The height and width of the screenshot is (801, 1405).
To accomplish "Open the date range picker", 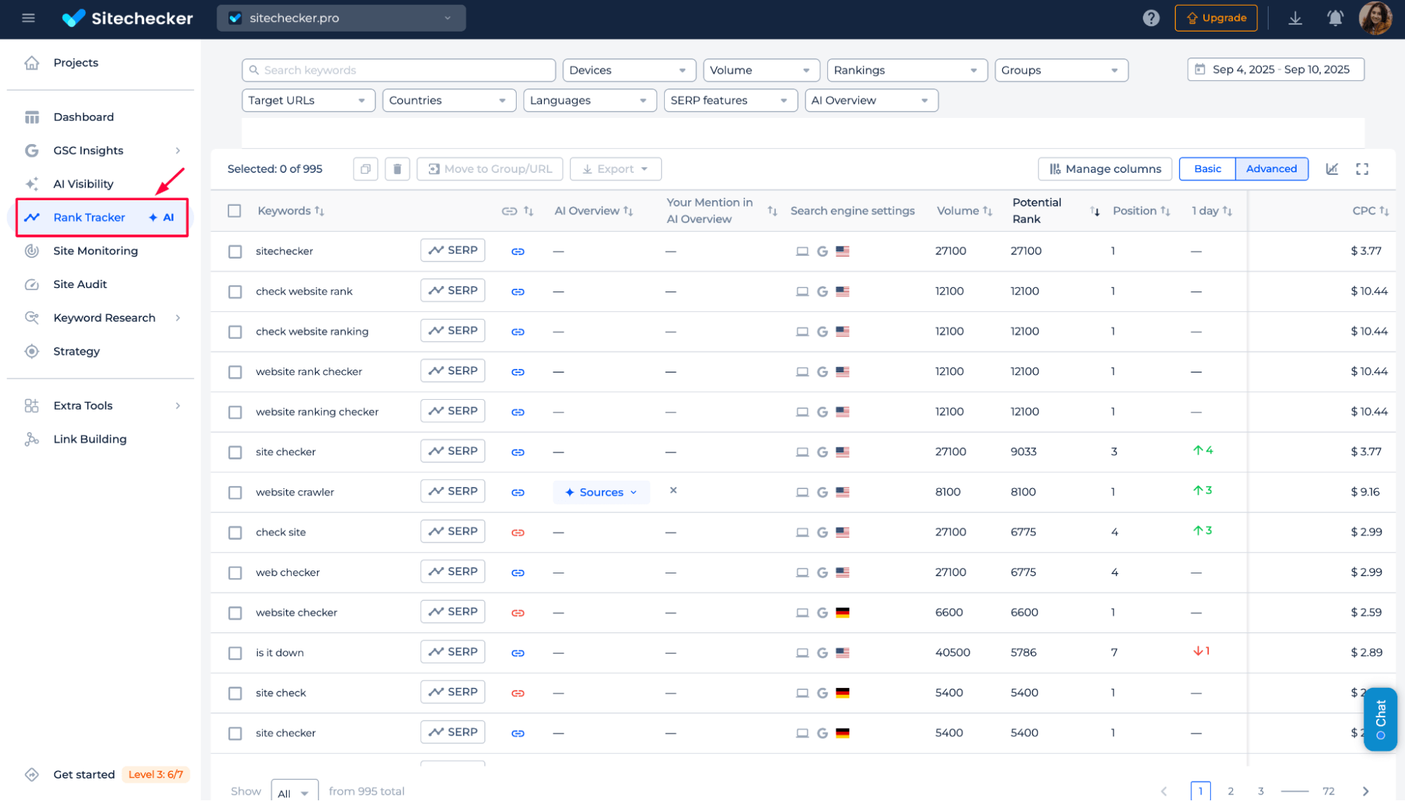I will point(1276,70).
